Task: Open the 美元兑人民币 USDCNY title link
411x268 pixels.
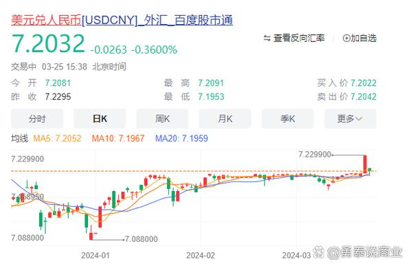Action: (122, 20)
